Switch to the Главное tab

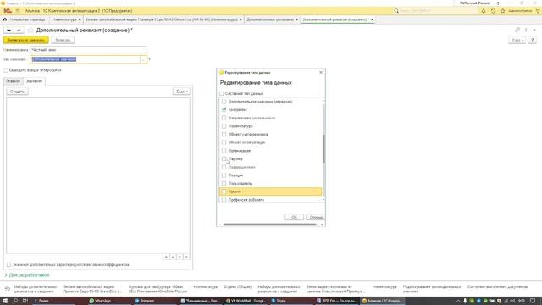[x=14, y=81]
